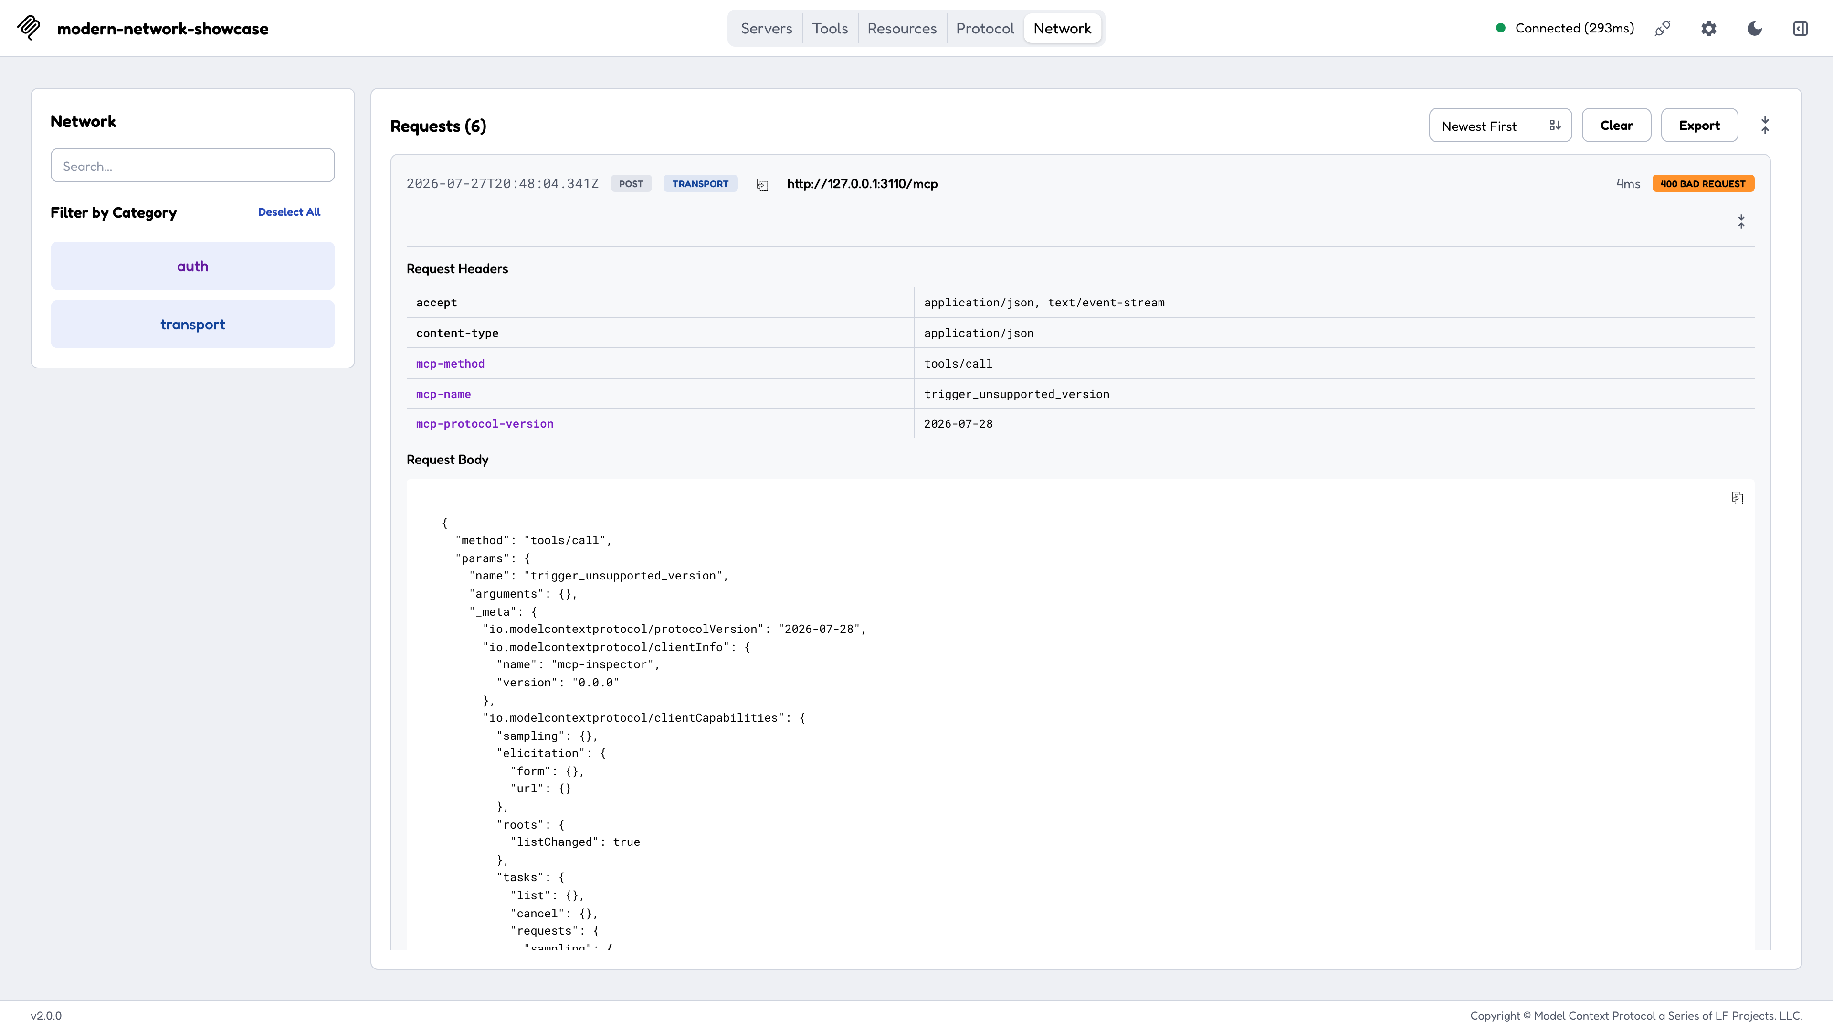Toggle the transport category filter
1833x1031 pixels.
(x=192, y=324)
